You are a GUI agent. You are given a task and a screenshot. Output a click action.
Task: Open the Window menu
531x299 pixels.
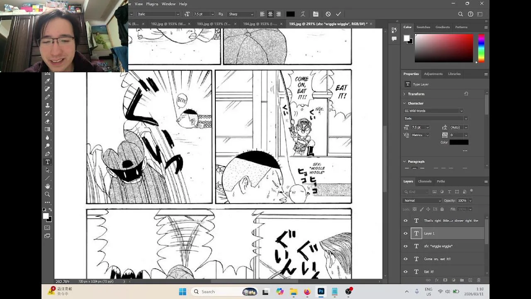tap(168, 4)
